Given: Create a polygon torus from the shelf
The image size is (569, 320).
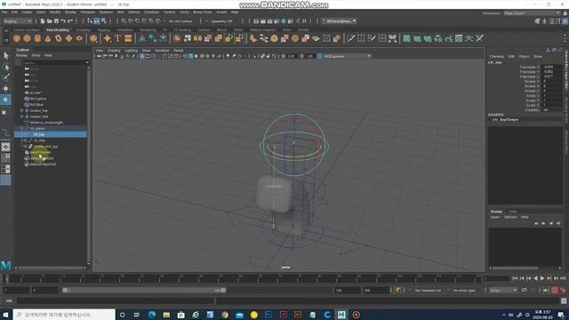Looking at the screenshot, I should (59, 38).
